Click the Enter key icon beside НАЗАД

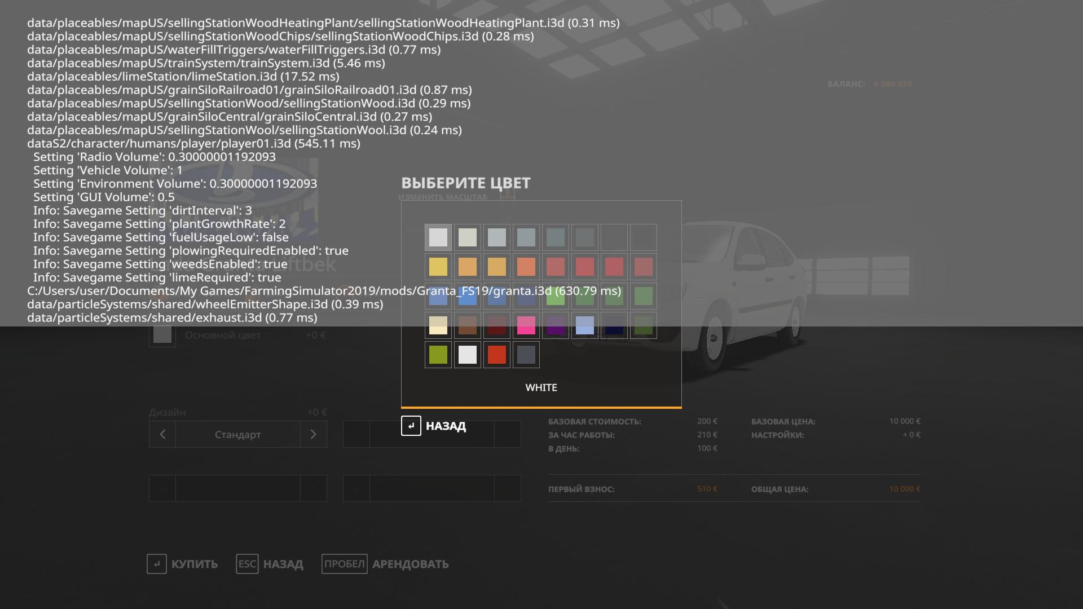coord(411,426)
